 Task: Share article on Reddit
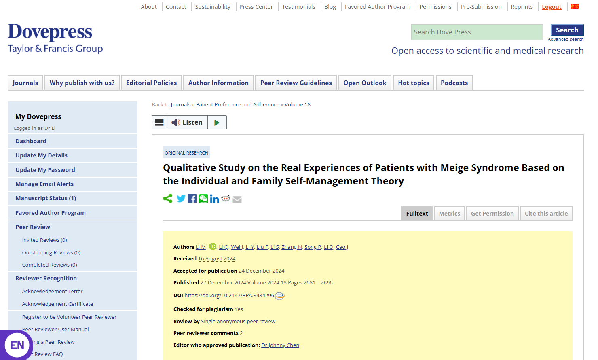(226, 199)
